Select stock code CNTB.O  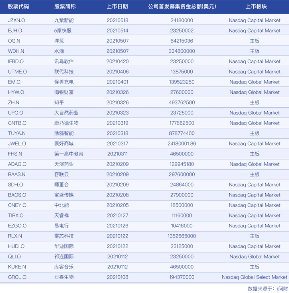(x=17, y=123)
